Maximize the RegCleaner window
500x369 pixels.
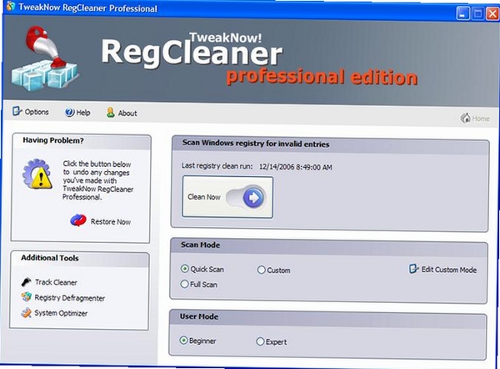[477, 13]
